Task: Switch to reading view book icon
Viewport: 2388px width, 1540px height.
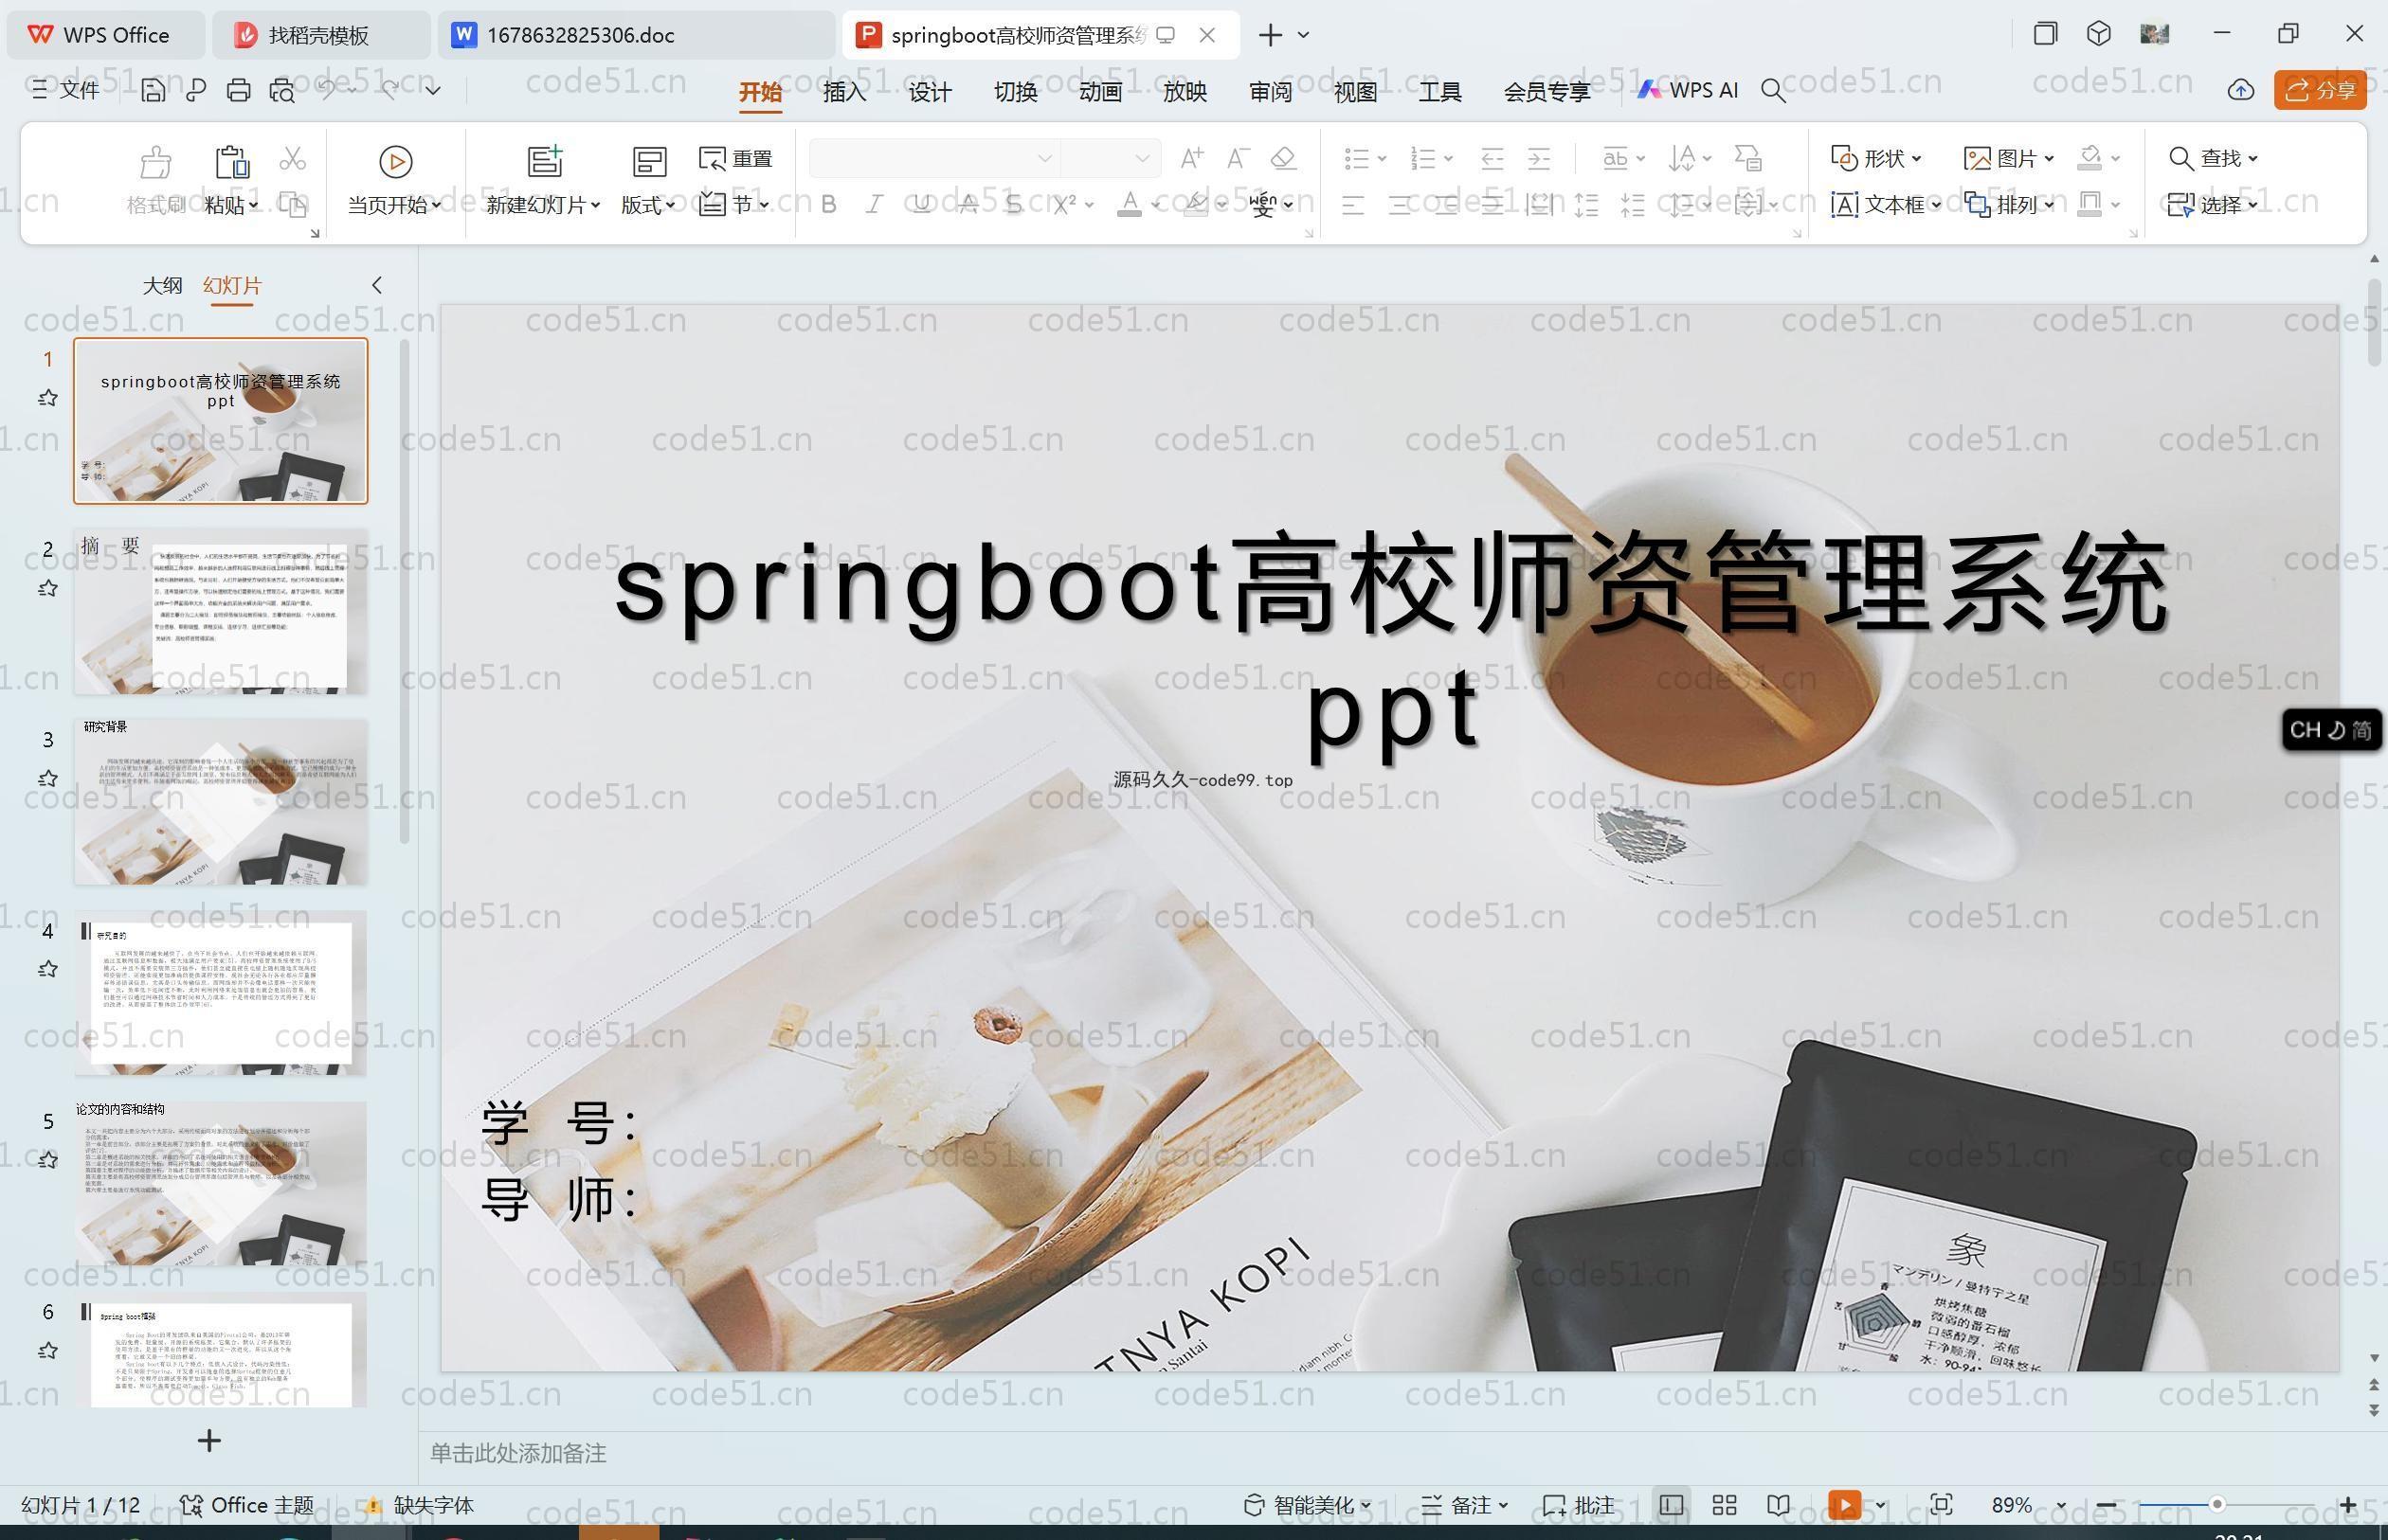Action: [x=1778, y=1505]
